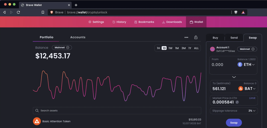Click the ETH coin icon
267x128 pixels.
click(240, 64)
